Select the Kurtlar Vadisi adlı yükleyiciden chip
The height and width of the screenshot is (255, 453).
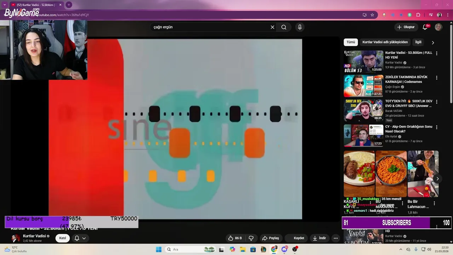(x=385, y=42)
